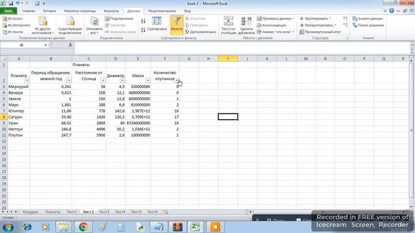Open Анализ что если dropdown
415x233 pixels.
pos(276,32)
